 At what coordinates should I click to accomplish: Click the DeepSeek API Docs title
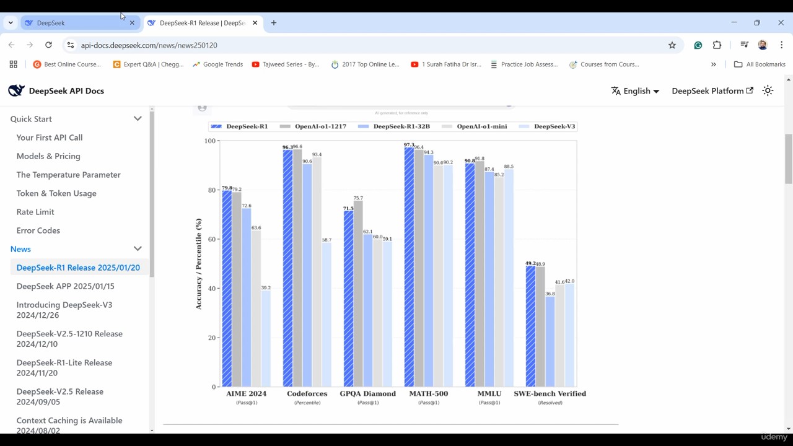(x=66, y=90)
